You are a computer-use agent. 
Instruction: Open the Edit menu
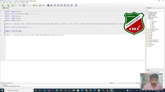(x=4, y=3)
